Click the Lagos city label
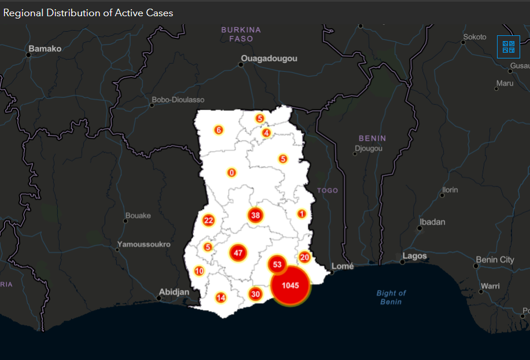The width and height of the screenshot is (530, 360). [x=414, y=256]
